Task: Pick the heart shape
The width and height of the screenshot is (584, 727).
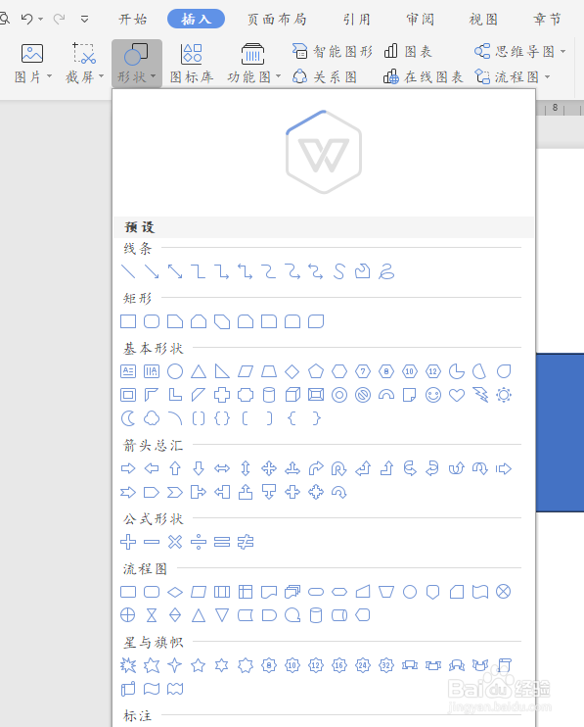Action: point(457,395)
